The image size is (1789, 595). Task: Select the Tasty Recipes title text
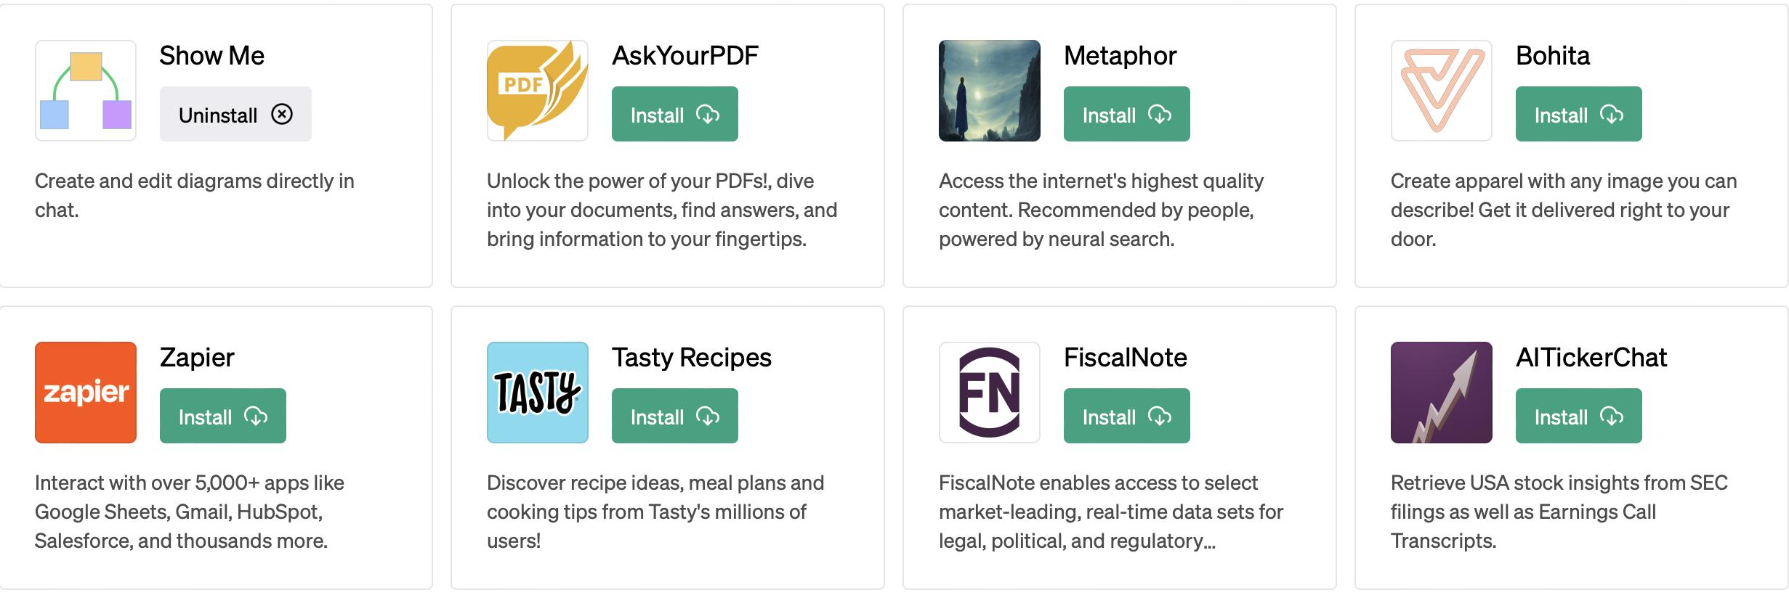click(x=691, y=358)
